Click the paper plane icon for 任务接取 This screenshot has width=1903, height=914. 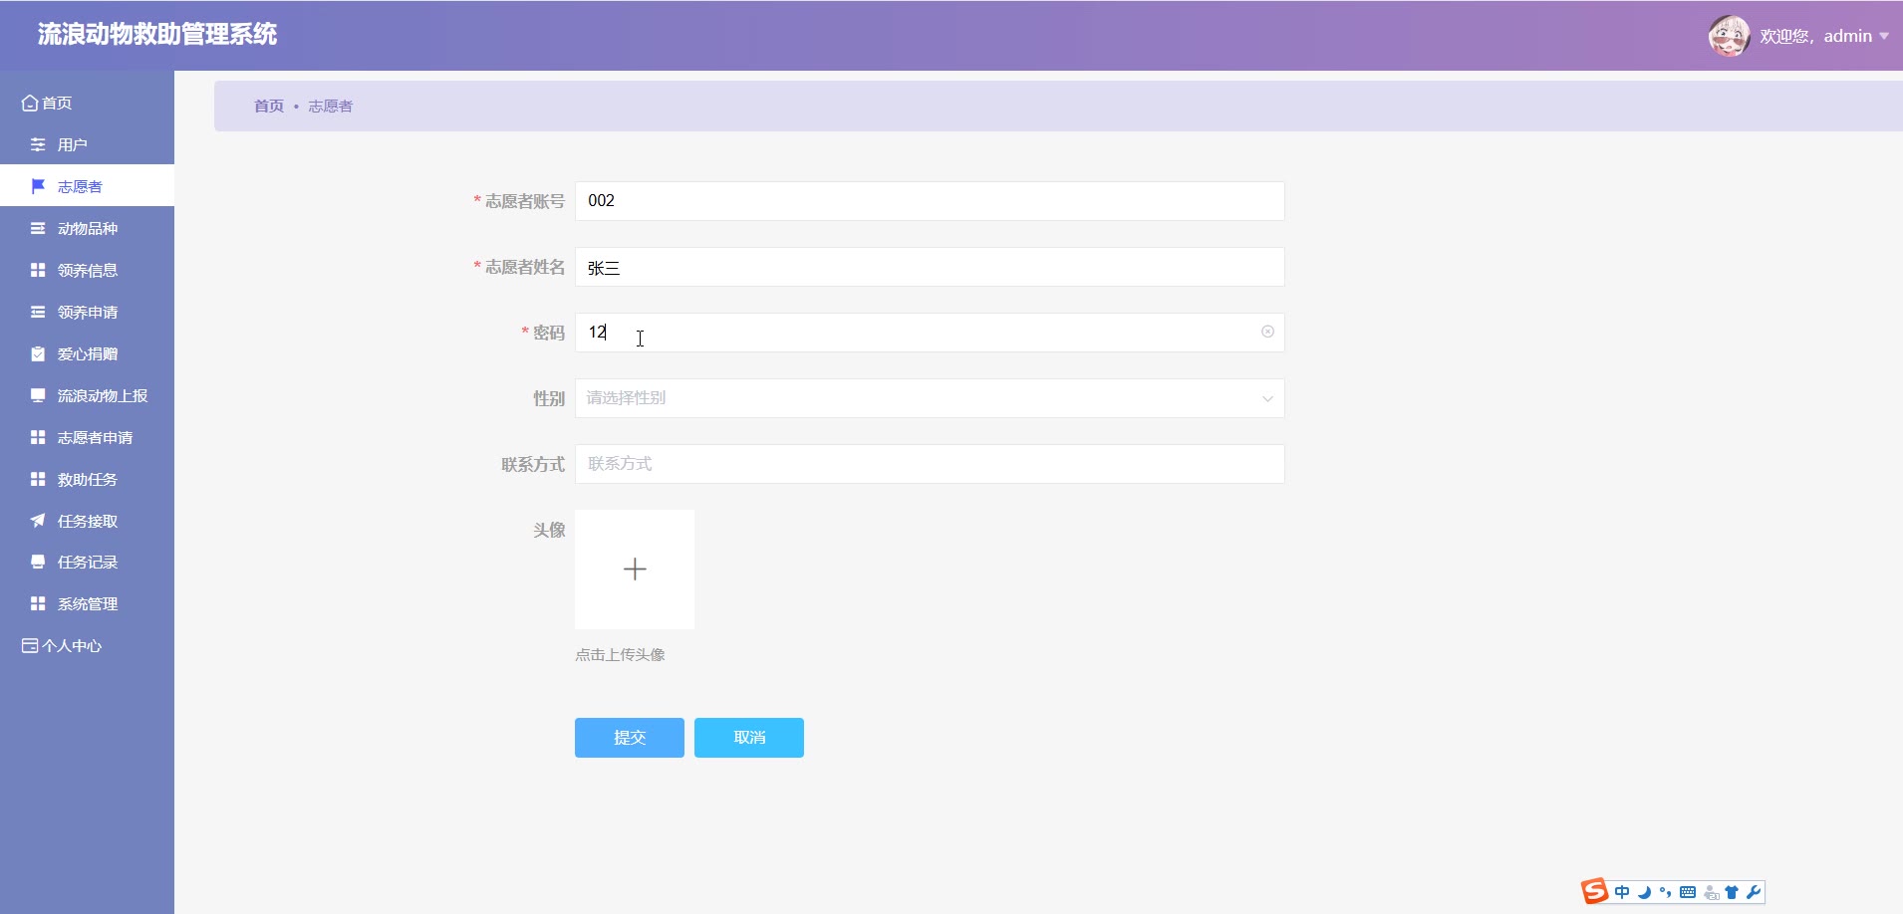pos(38,521)
